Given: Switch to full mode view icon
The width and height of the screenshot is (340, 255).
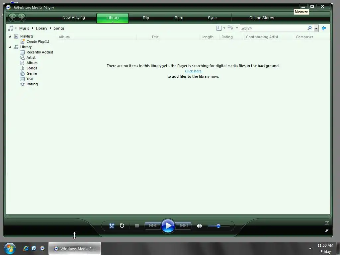Looking at the screenshot, I should (327, 223).
